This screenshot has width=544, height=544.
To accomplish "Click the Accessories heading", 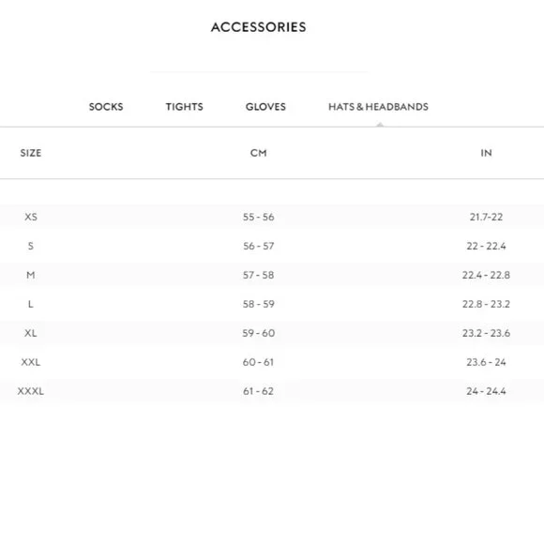I will point(259,27).
